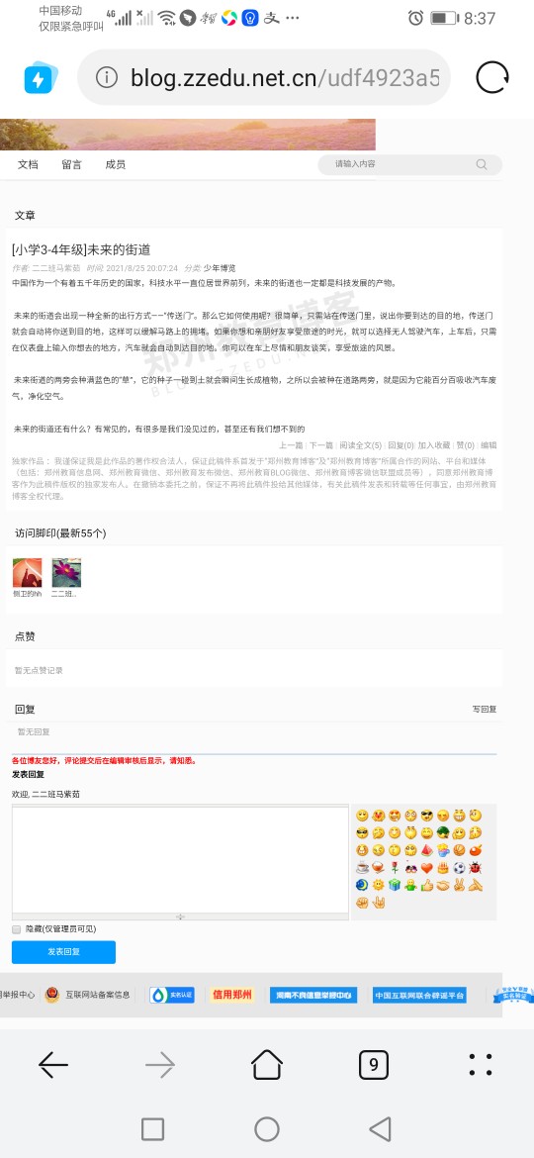This screenshot has width=534, height=1158.
Task: Insert the red heart emoticon
Action: coord(427,868)
